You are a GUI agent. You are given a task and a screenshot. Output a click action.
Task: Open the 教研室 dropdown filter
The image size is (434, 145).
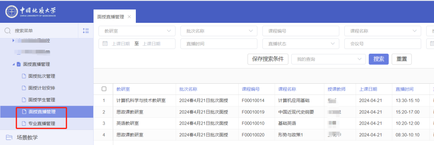pos(137,31)
